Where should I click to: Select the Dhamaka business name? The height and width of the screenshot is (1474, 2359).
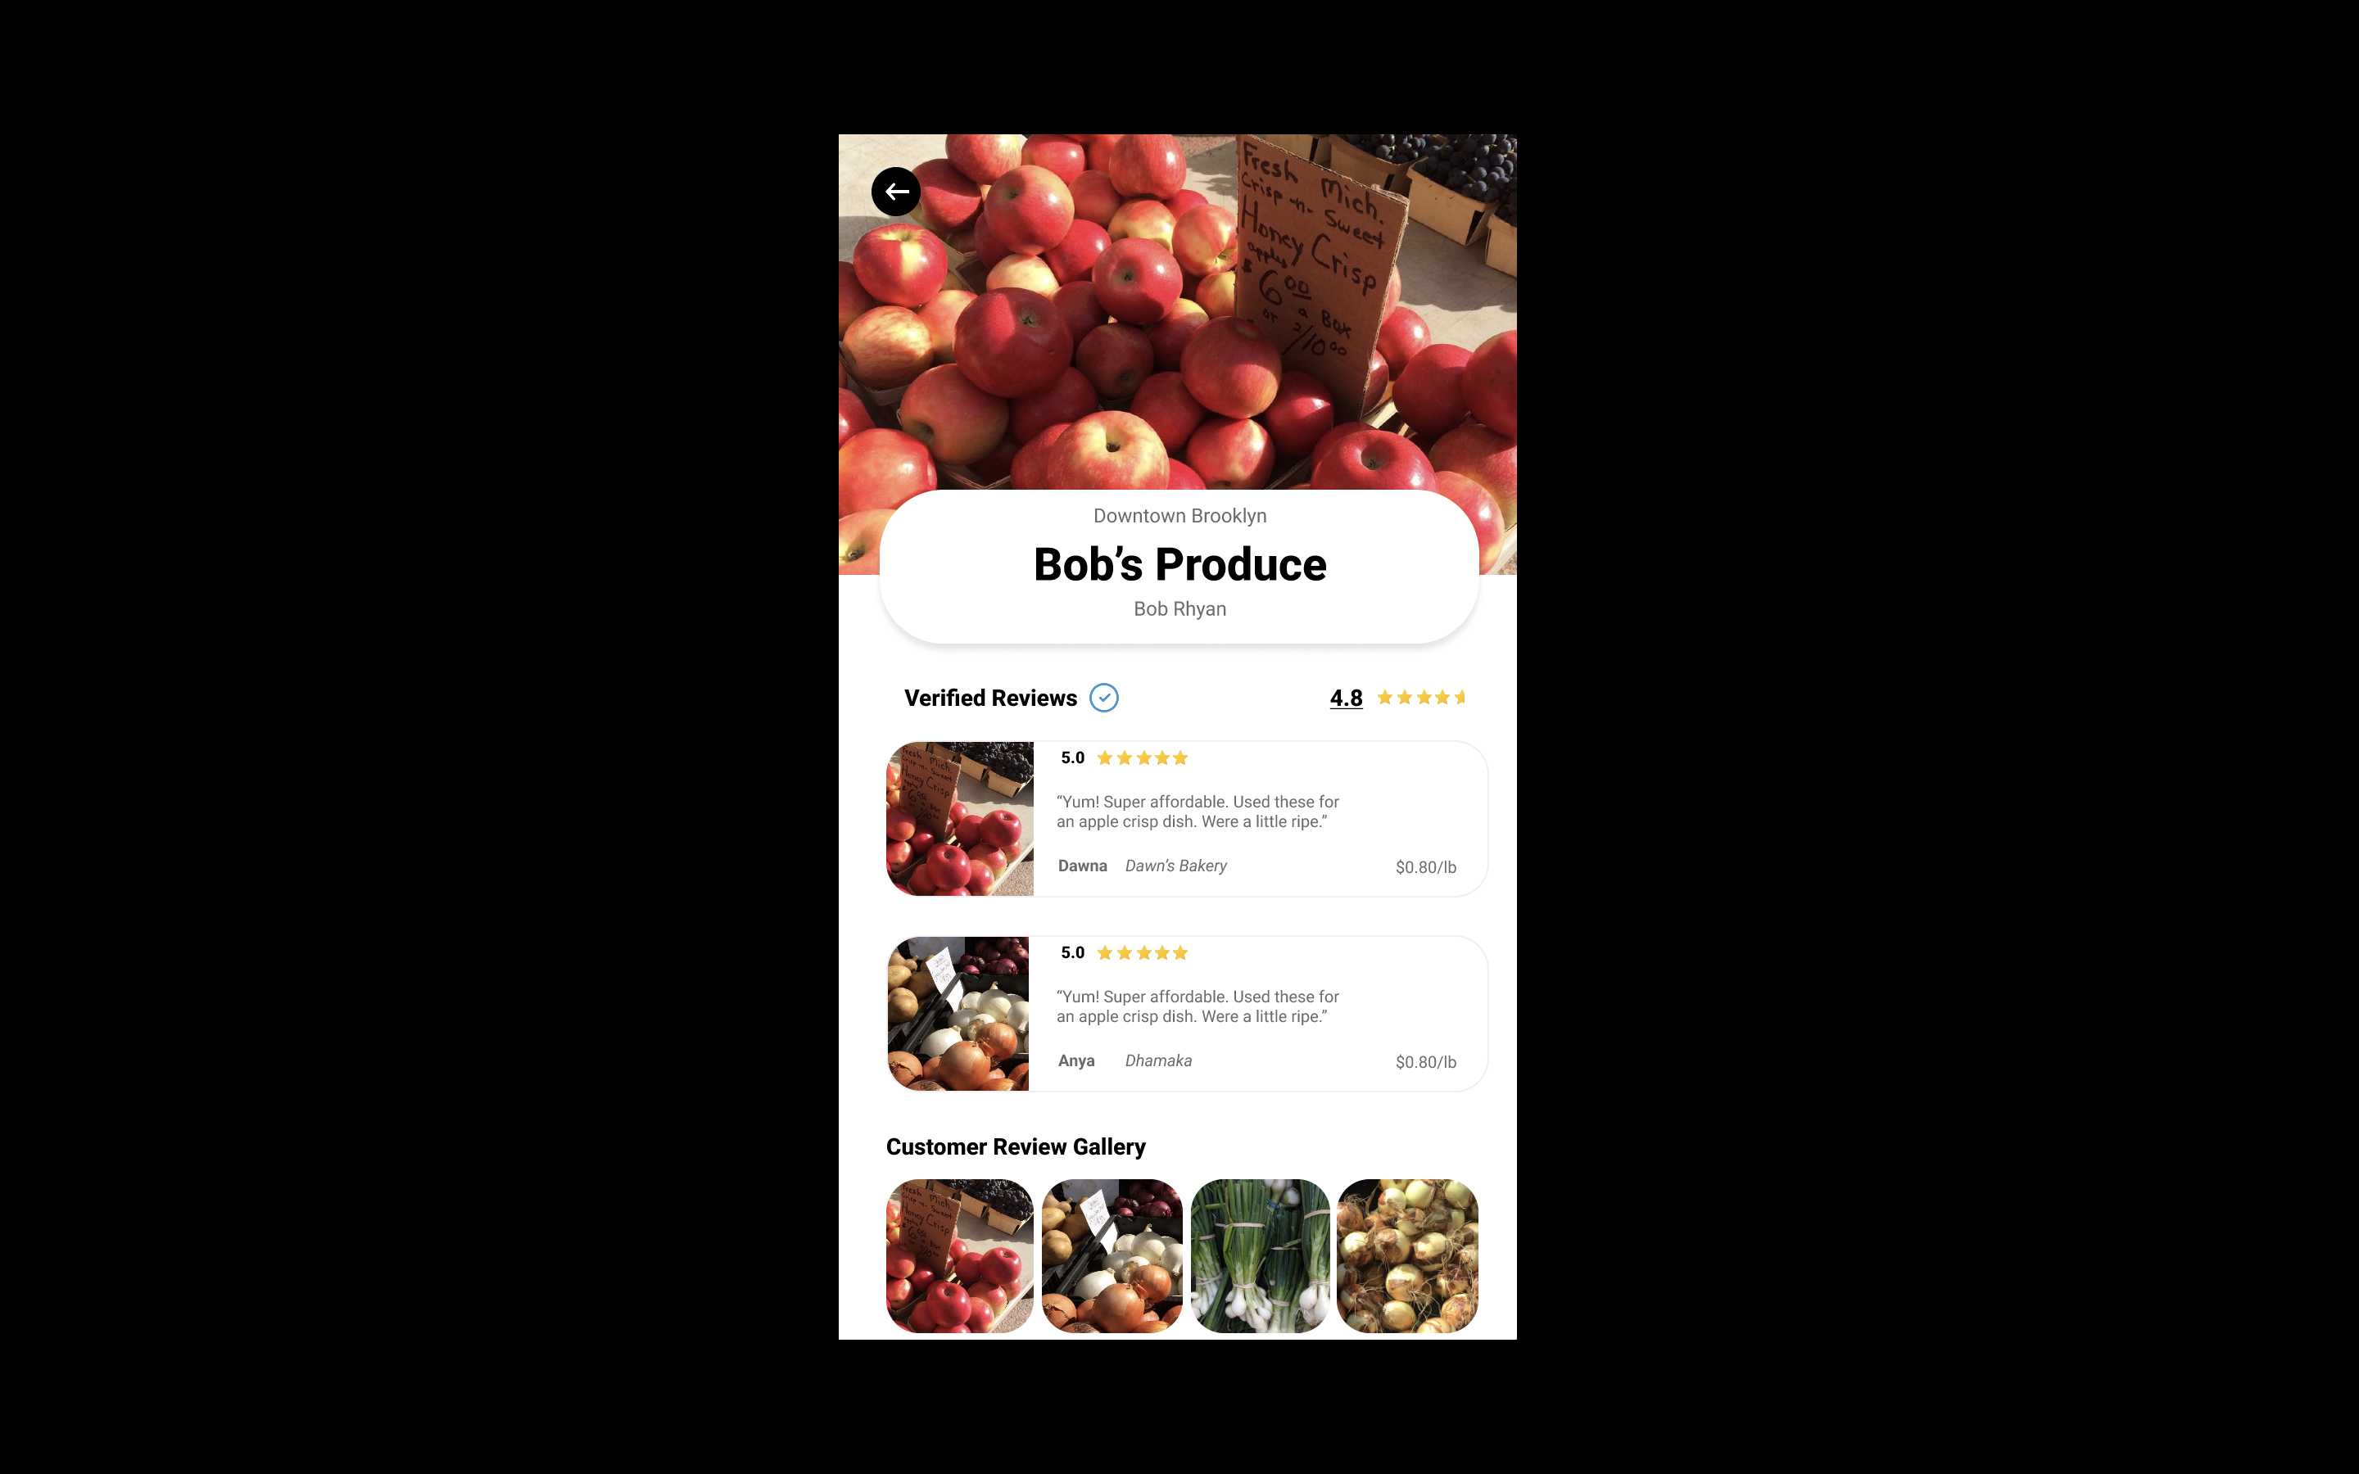click(1158, 1060)
